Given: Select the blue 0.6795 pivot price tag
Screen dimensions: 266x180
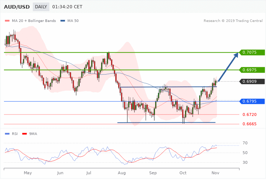Looking at the screenshot, I should pos(252,101).
